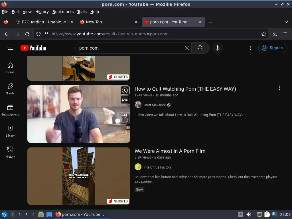Viewport: 292px width, 219px height.
Task: Open History in sidebar
Action: pos(10,152)
